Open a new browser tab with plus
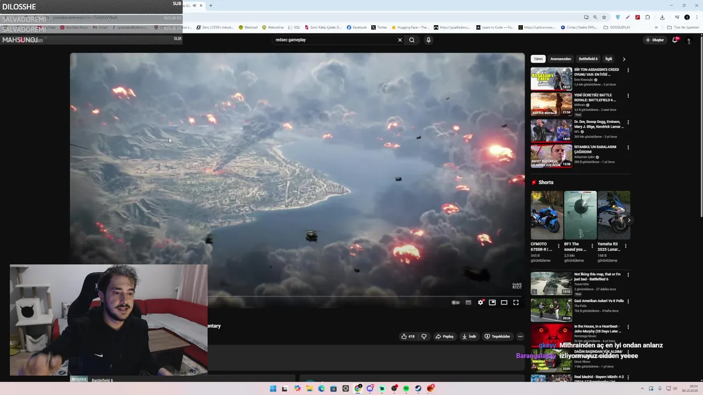This screenshot has height=395, width=703. pyautogui.click(x=210, y=5)
